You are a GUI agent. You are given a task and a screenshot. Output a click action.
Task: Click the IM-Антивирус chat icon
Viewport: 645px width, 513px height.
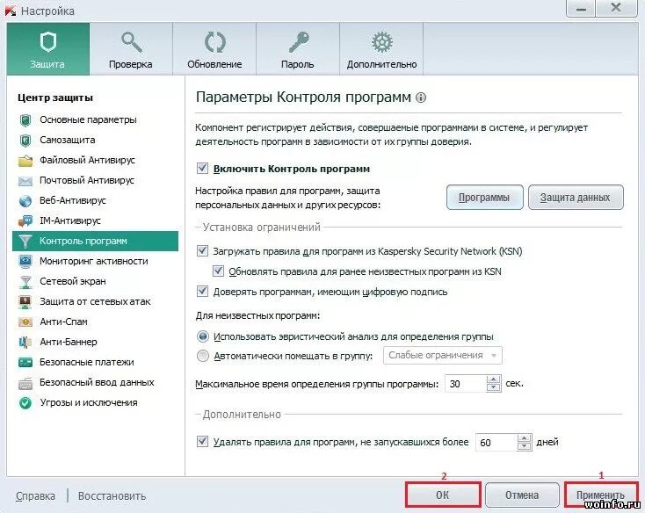[25, 221]
